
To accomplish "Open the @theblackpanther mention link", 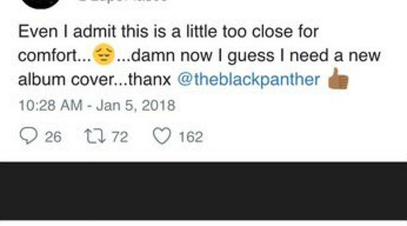I will 249,80.
